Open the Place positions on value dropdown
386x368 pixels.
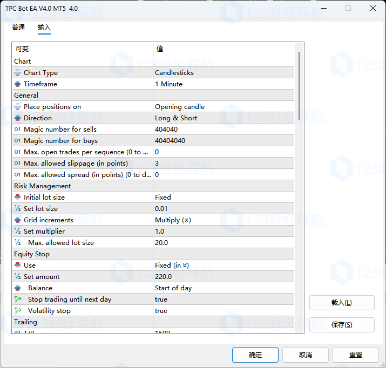tap(224, 107)
